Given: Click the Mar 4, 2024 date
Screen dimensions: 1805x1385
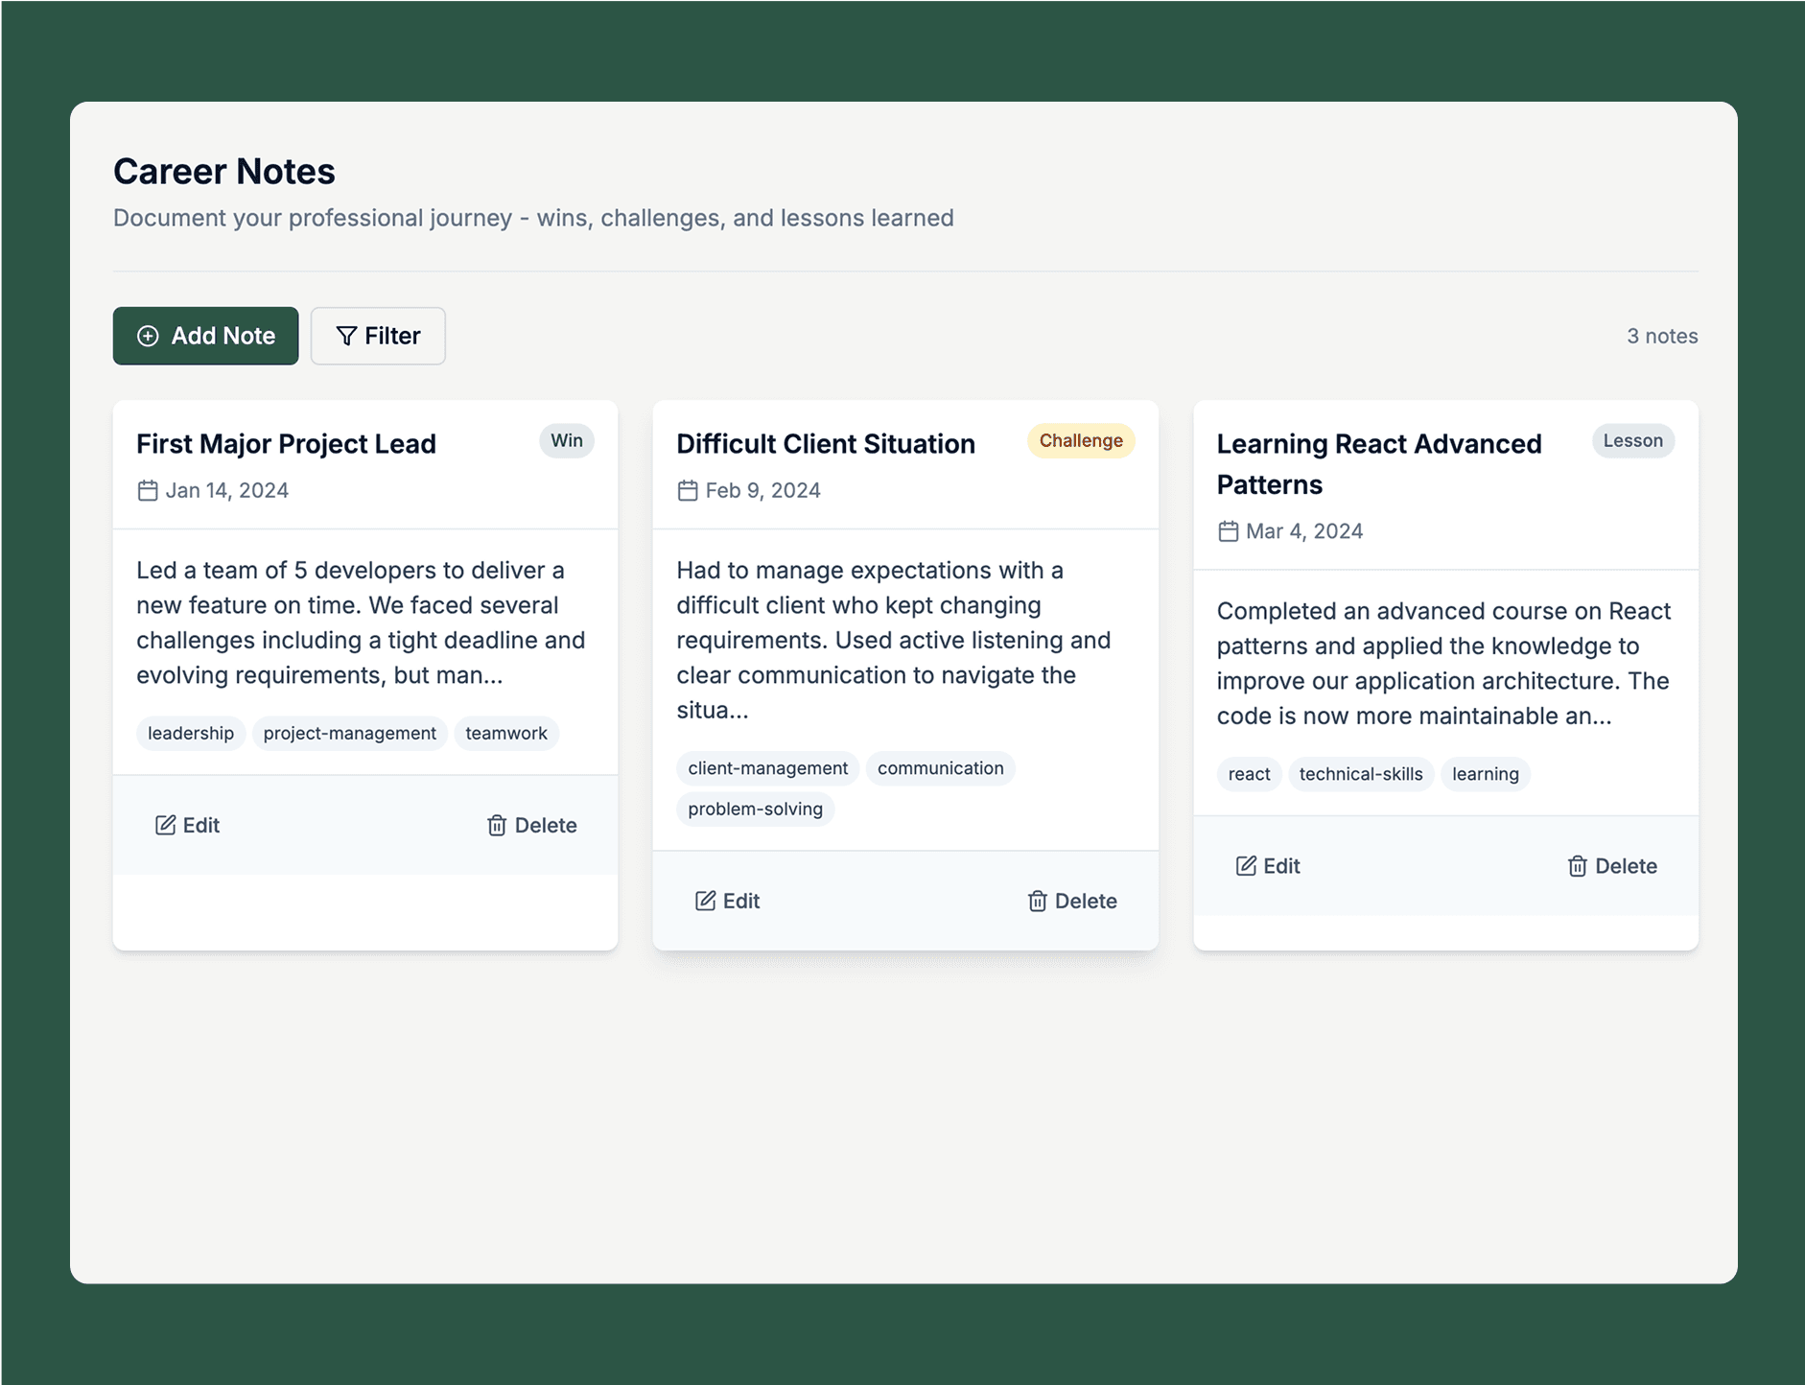Looking at the screenshot, I should [1304, 531].
